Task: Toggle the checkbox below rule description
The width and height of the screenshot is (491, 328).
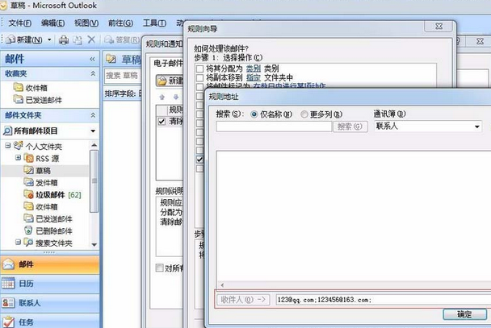Action: pos(160,268)
